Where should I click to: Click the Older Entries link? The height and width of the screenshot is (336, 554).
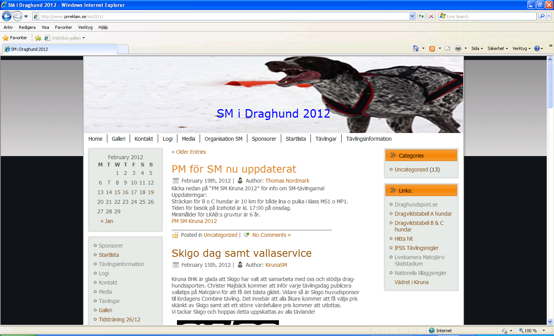tap(189, 152)
